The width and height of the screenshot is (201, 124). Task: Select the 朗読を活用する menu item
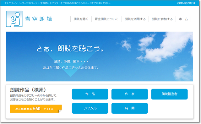[x=135, y=19]
